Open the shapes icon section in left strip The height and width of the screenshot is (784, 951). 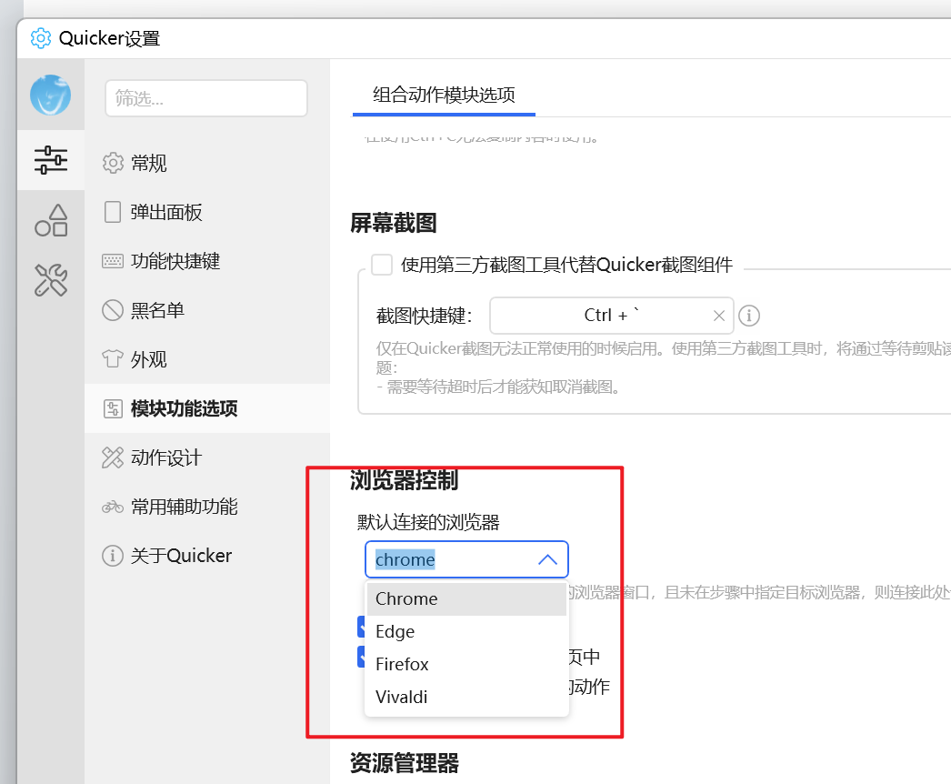pyautogui.click(x=51, y=220)
